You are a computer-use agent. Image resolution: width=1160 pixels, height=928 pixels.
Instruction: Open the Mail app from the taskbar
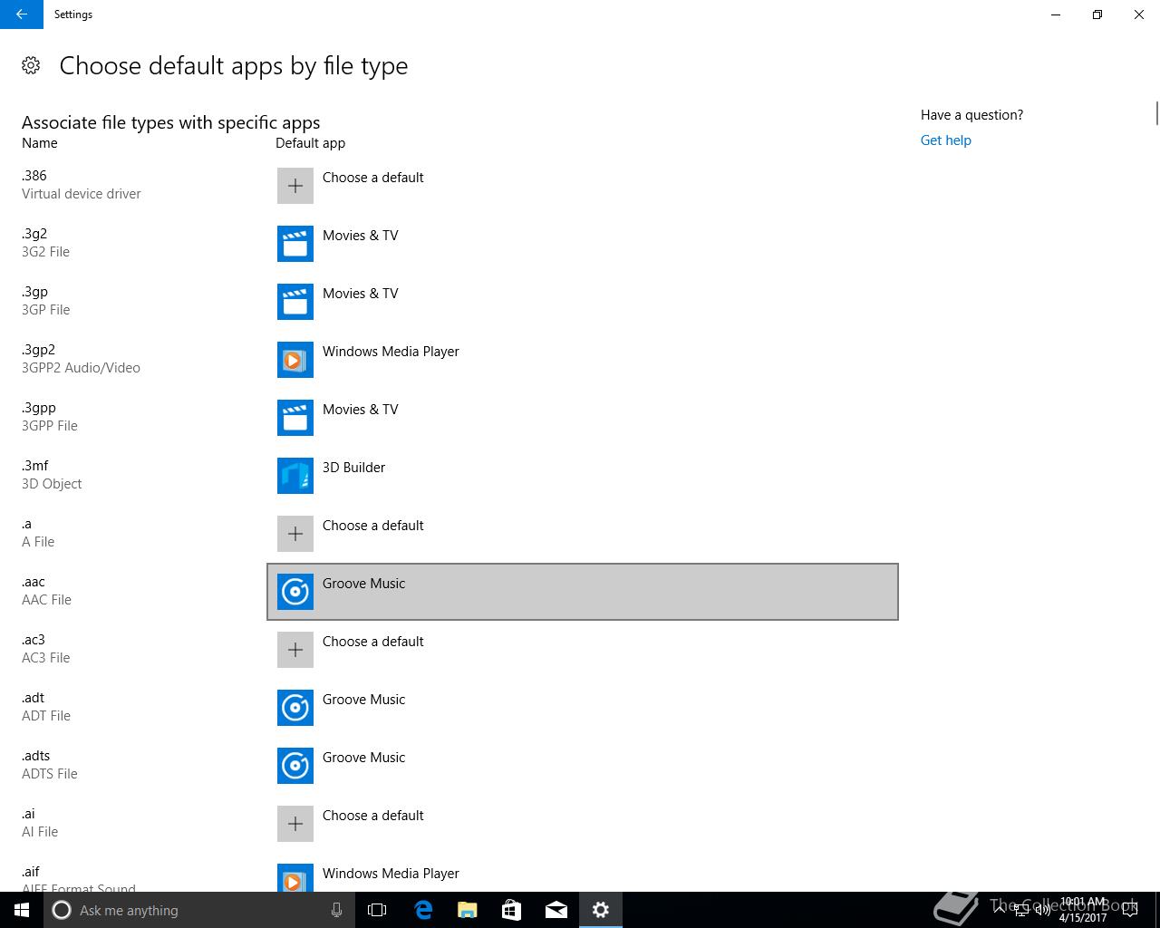tap(556, 910)
